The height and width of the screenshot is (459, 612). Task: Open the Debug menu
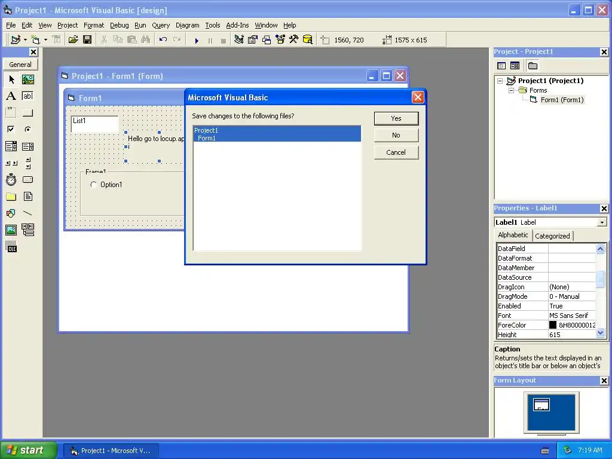120,25
